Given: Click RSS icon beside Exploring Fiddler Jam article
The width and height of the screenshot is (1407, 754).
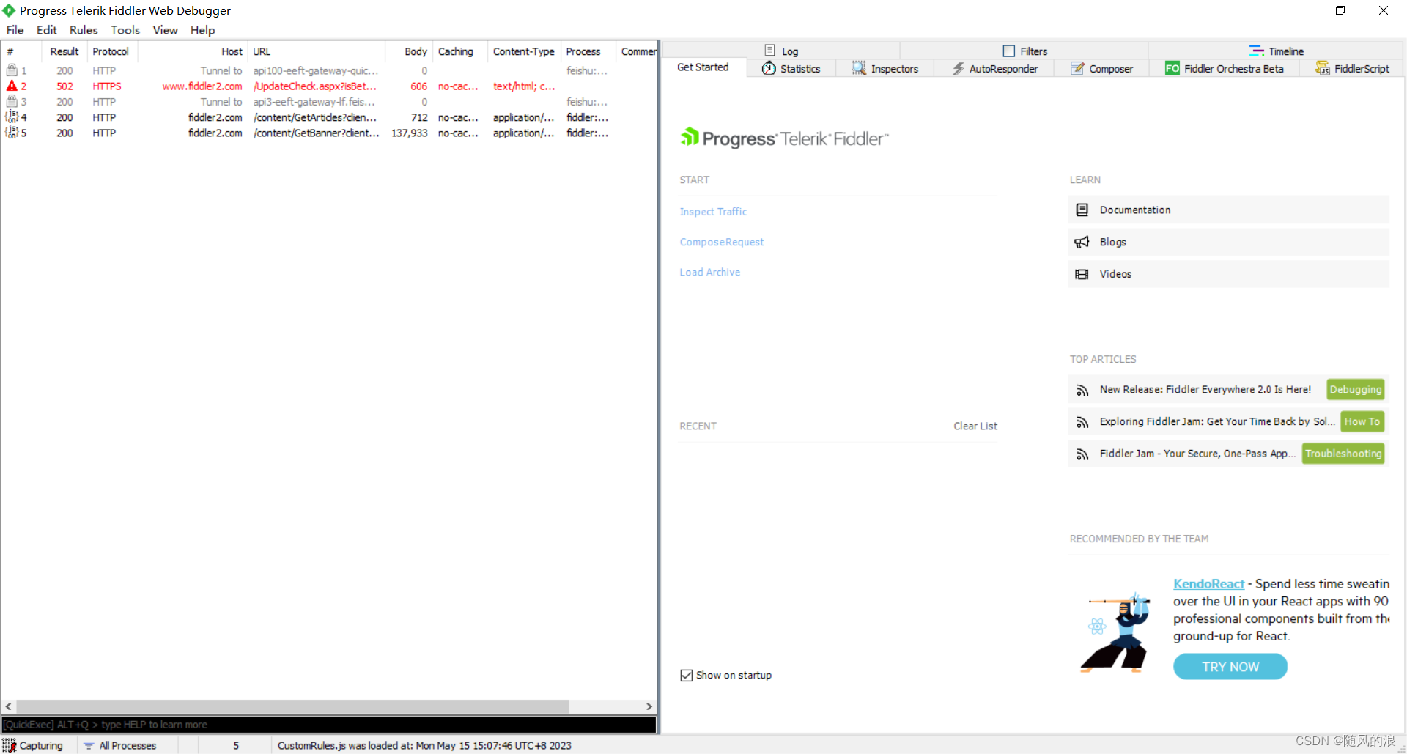Looking at the screenshot, I should [x=1082, y=422].
